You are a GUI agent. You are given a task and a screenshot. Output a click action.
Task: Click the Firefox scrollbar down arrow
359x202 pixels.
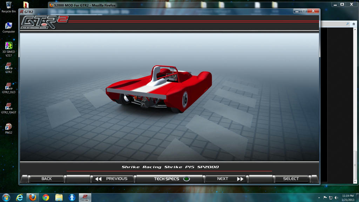(x=355, y=182)
